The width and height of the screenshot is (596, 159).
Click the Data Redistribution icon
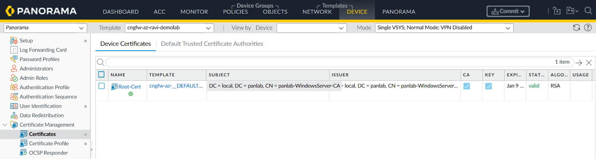pos(14,116)
